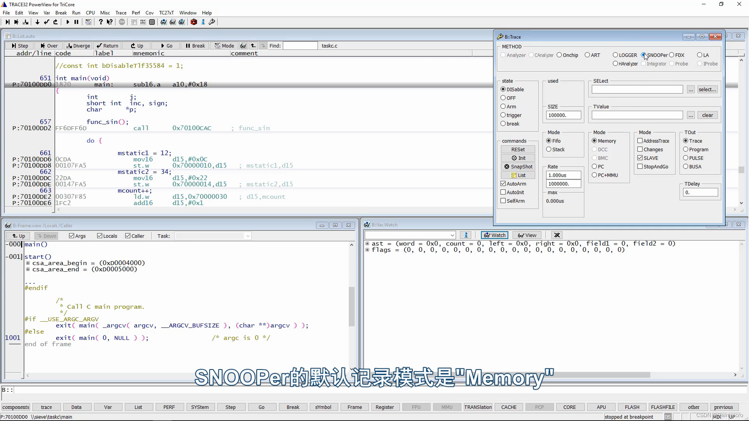Open the CPU menu
Viewport: 749px width, 421px height.
[x=90, y=12]
